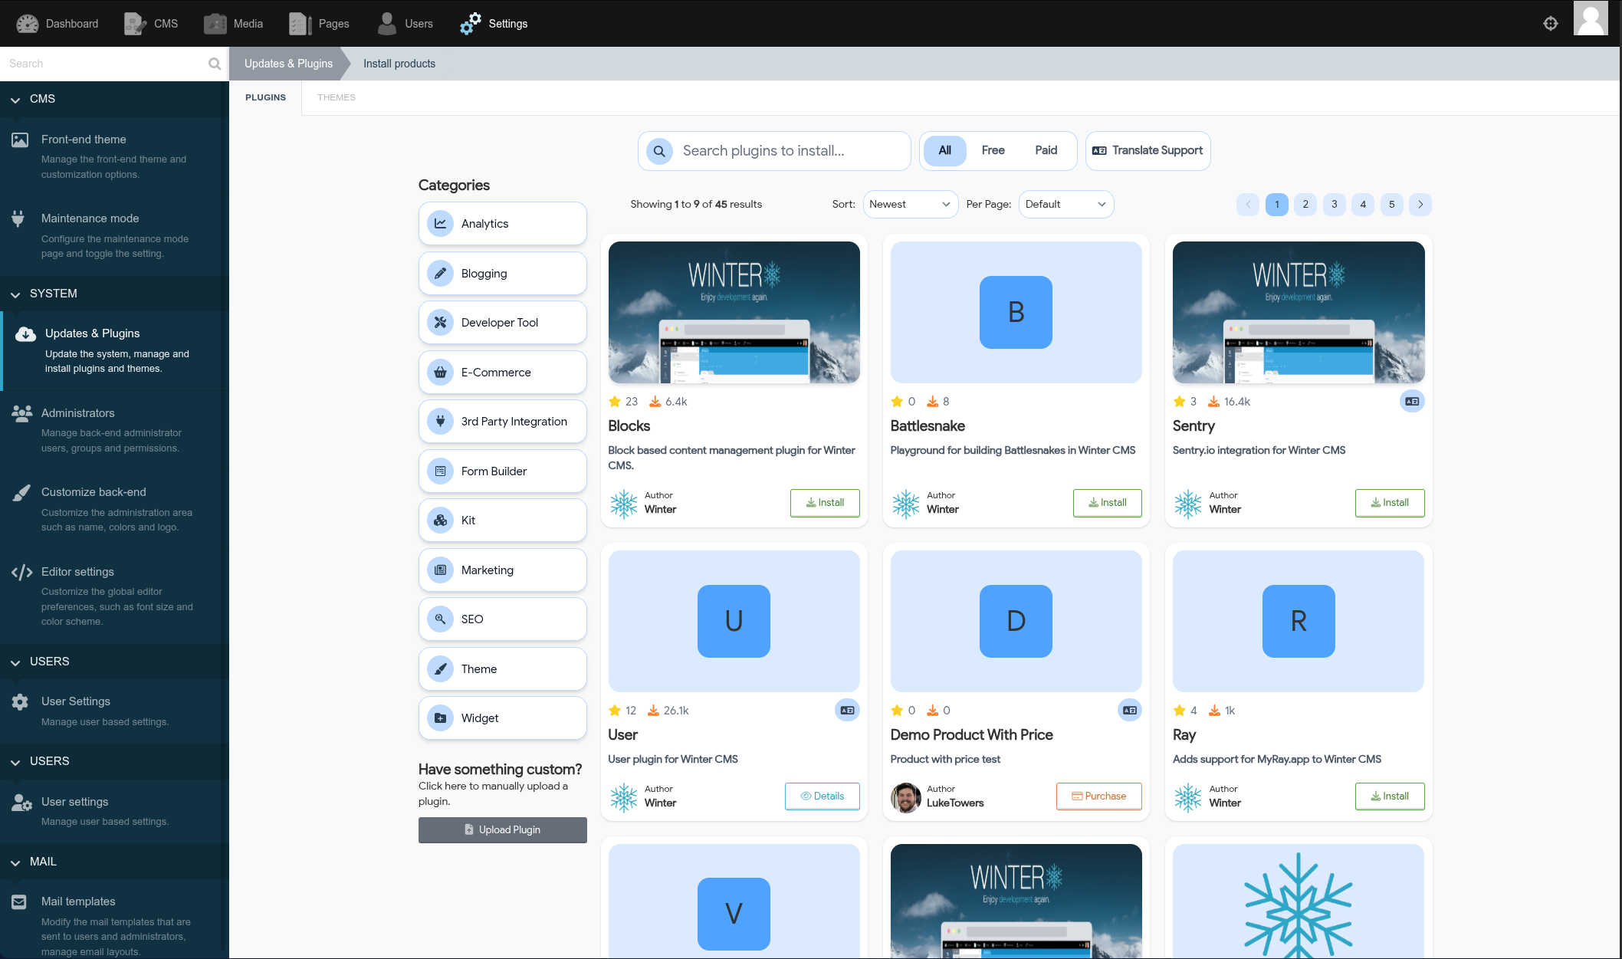Screen dimensions: 1622x959
Task: Click Purchase on Demo Product With Price
Action: (x=1098, y=796)
